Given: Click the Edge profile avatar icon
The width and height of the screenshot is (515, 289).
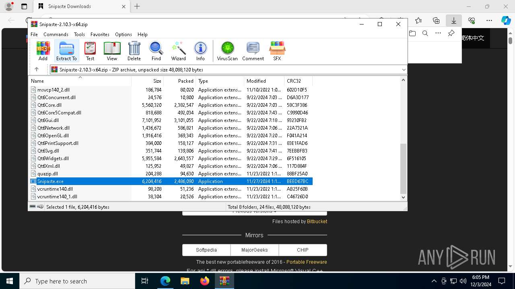Looking at the screenshot, I should point(8,6).
